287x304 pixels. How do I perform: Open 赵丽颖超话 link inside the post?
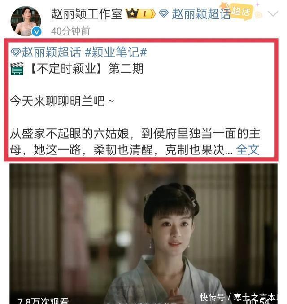point(51,53)
